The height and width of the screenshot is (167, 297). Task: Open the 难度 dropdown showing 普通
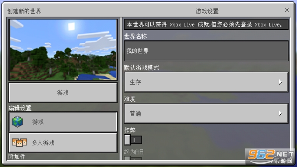[x=206, y=114]
